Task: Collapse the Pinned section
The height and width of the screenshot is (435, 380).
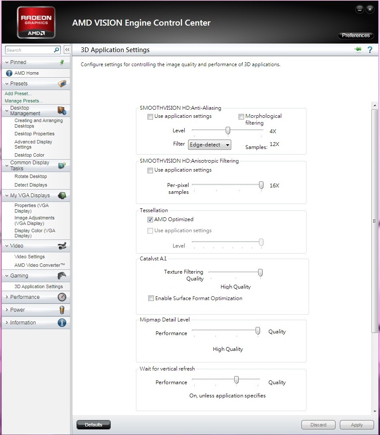Action: [7, 62]
